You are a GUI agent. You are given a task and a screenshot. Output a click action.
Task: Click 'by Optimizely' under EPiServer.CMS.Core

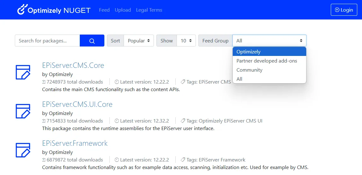point(57,74)
